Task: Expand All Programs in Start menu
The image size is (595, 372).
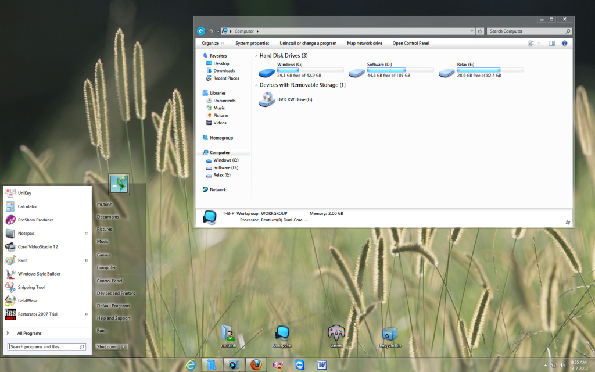Action: [x=29, y=333]
